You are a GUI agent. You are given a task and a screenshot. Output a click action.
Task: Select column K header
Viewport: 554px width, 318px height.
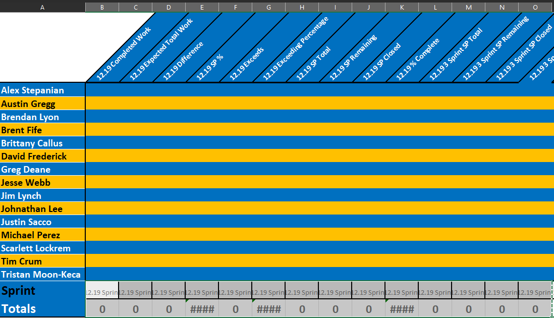pos(402,7)
